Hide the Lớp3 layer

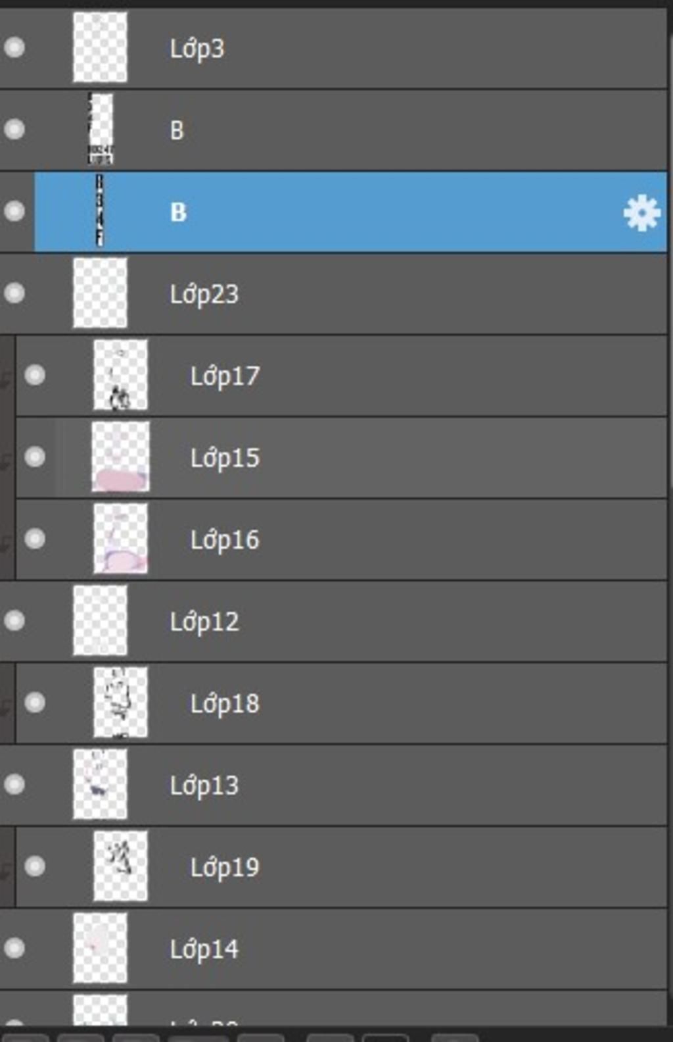pyautogui.click(x=14, y=47)
